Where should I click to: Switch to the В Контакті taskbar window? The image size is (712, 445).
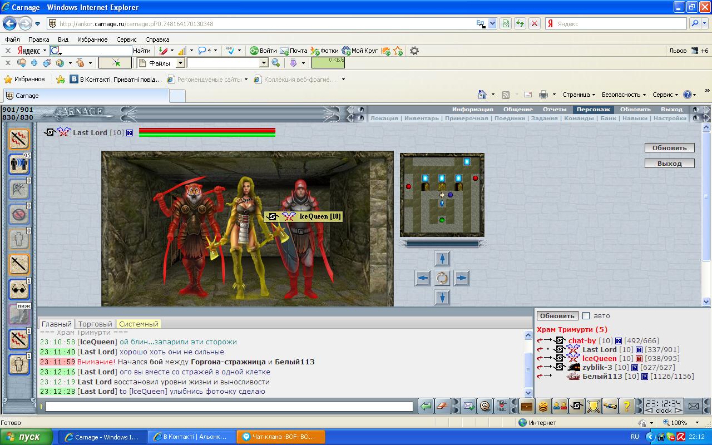click(x=191, y=437)
